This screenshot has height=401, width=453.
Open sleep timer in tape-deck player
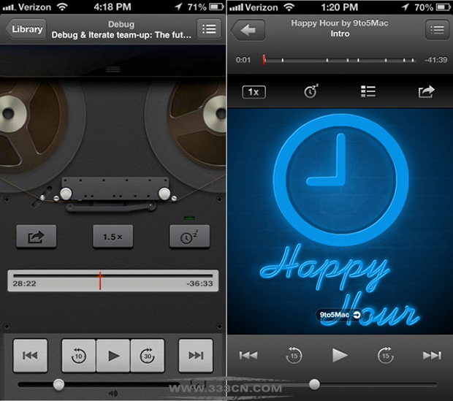[189, 237]
